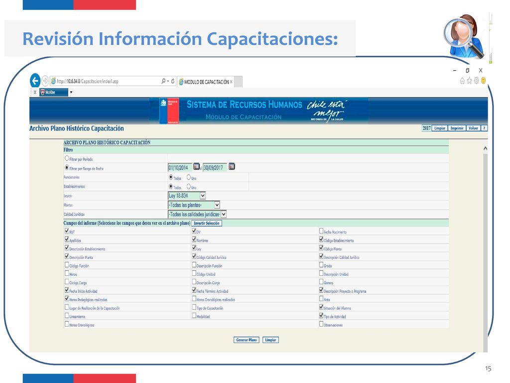Click the favorites star icon
This screenshot has width=510, height=383.
(x=469, y=81)
